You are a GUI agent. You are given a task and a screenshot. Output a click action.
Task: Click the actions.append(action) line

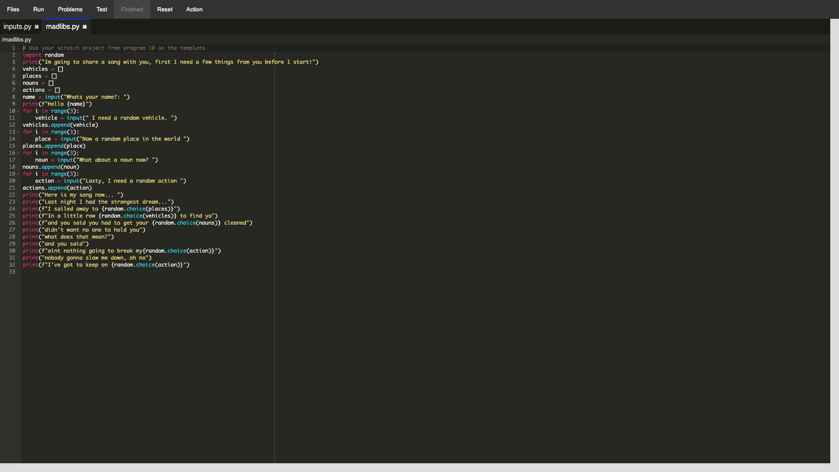tap(57, 188)
